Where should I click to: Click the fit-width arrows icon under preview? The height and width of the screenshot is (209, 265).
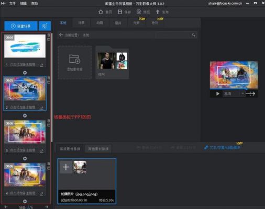tap(251, 94)
